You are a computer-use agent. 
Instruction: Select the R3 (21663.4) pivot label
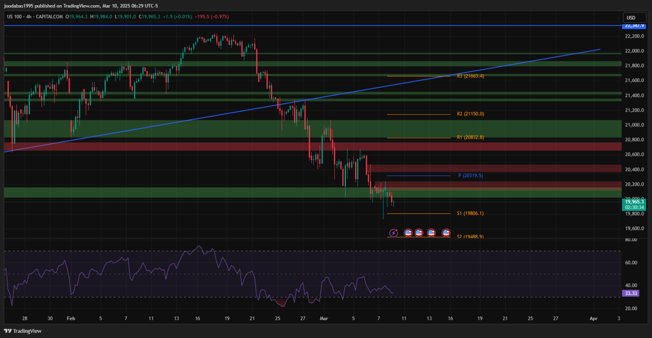tap(470, 76)
